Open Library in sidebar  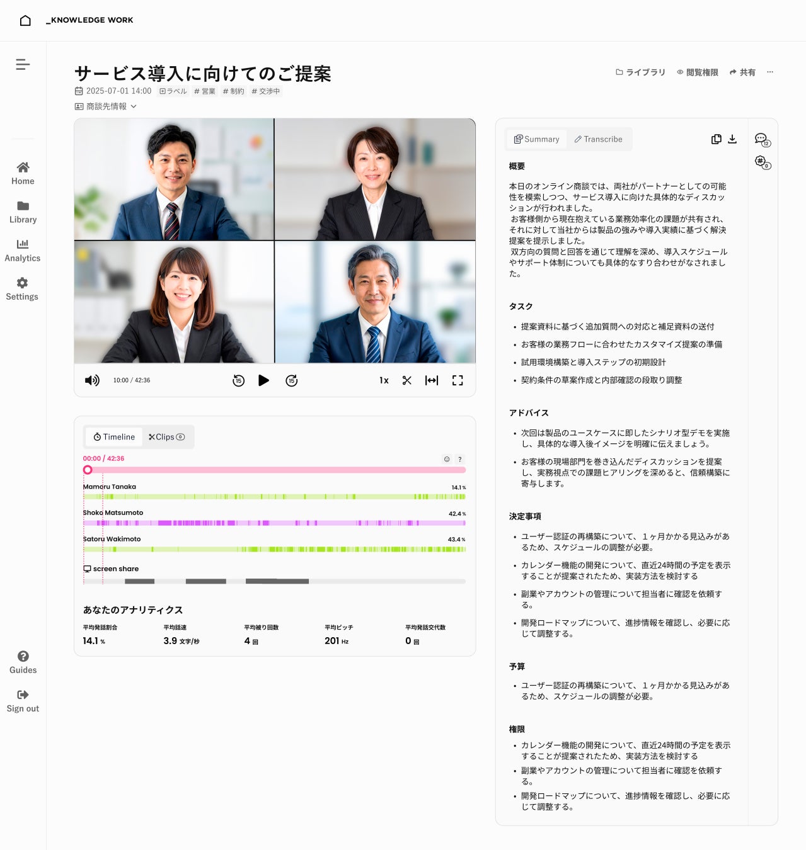(23, 212)
